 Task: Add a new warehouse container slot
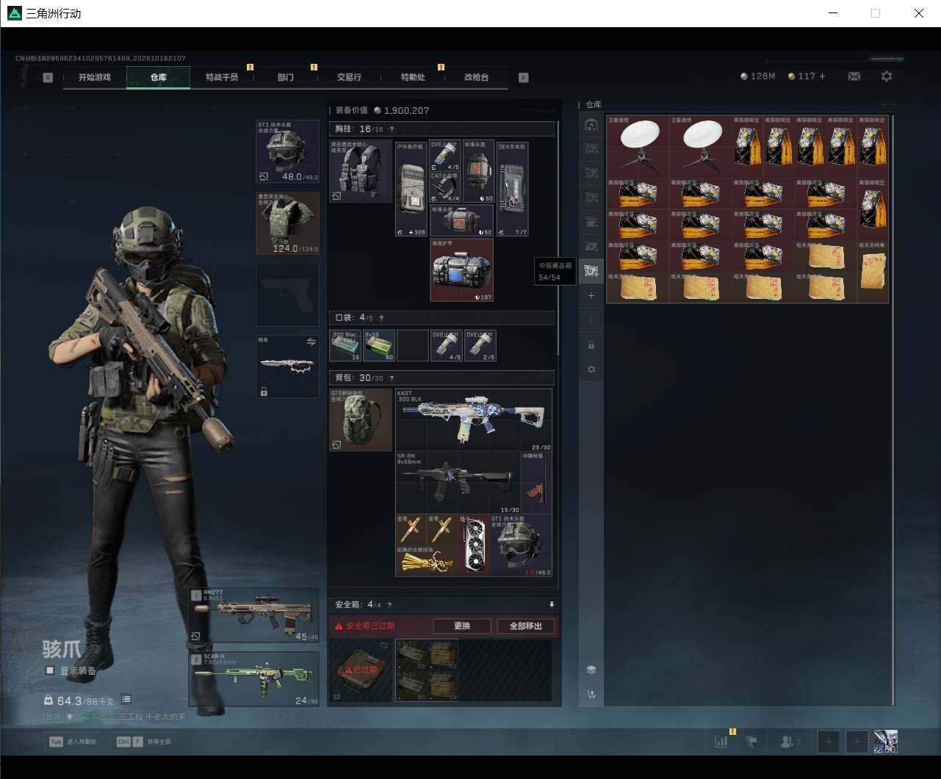click(x=591, y=295)
